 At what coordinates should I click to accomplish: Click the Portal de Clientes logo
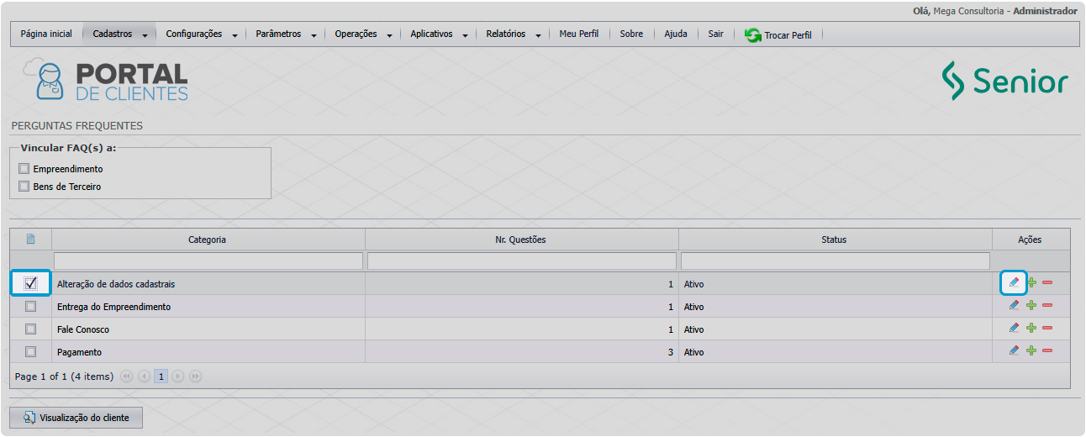pos(105,82)
